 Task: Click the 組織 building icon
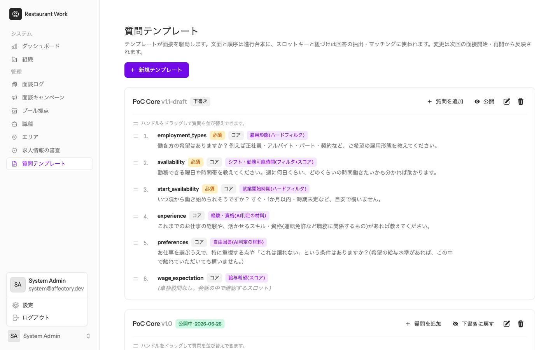pyautogui.click(x=14, y=59)
